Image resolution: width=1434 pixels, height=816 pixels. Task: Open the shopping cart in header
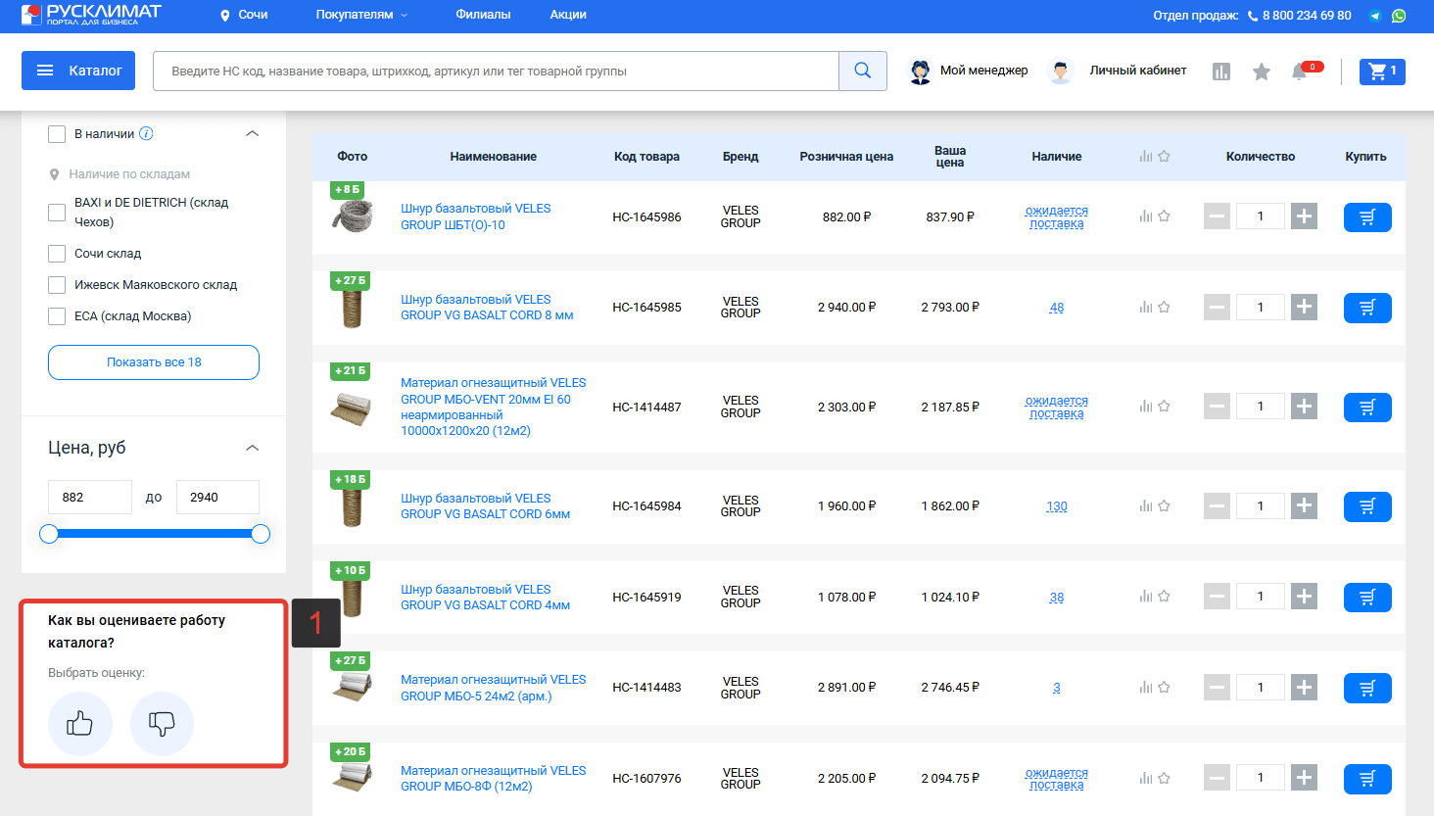(x=1381, y=71)
